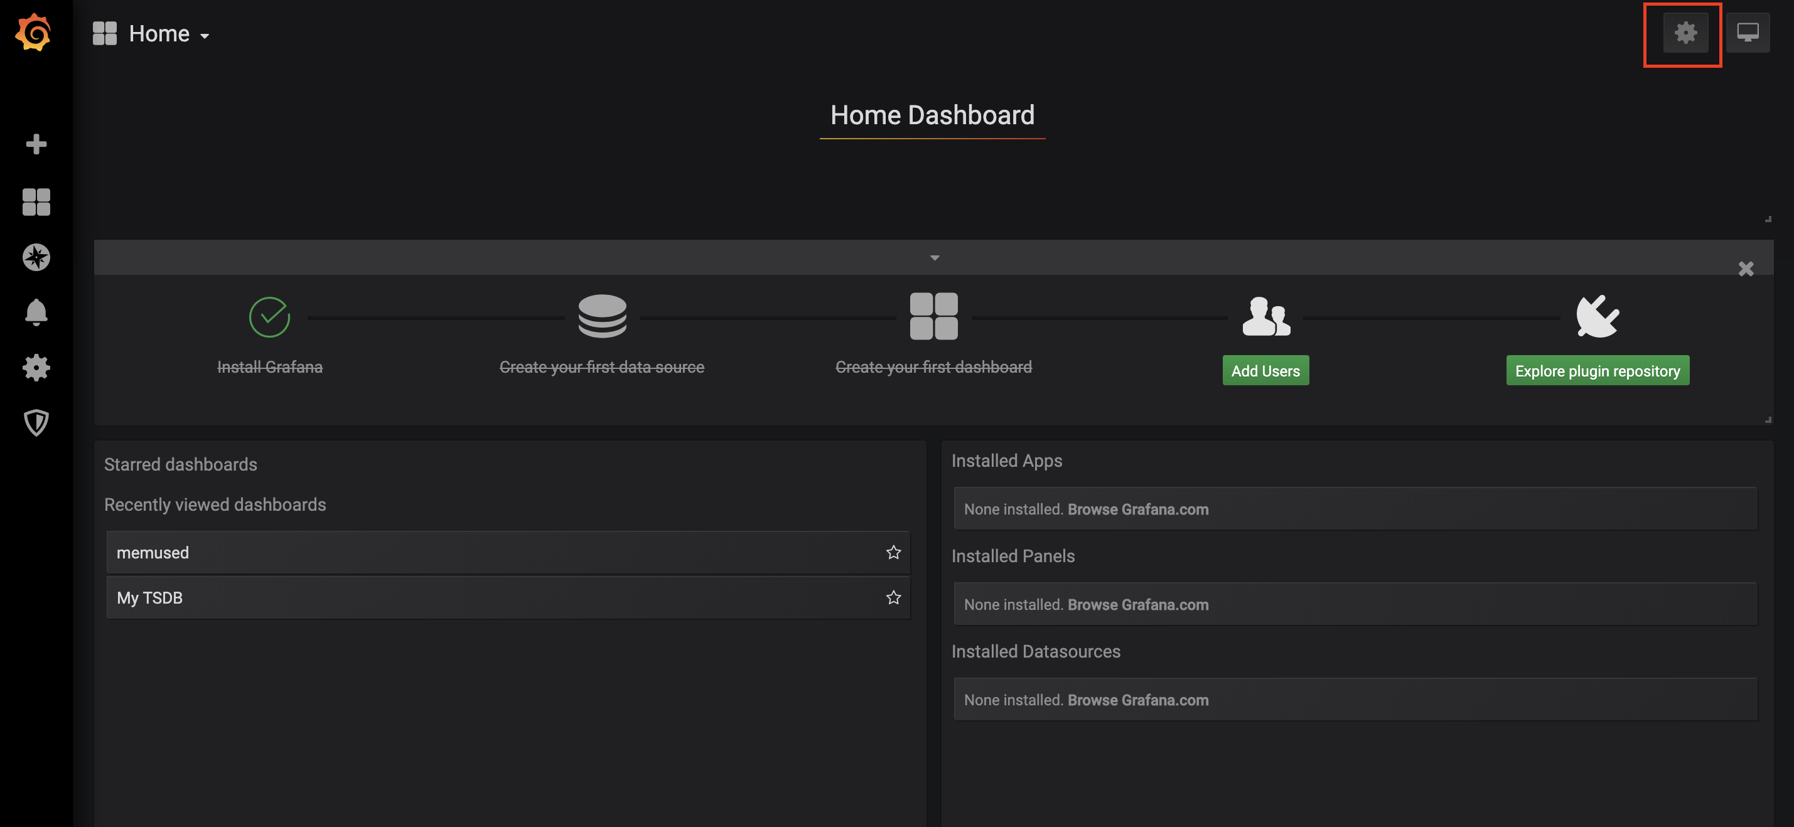This screenshot has height=827, width=1794.
Task: Click the Explore plugin repository button
Action: point(1597,371)
